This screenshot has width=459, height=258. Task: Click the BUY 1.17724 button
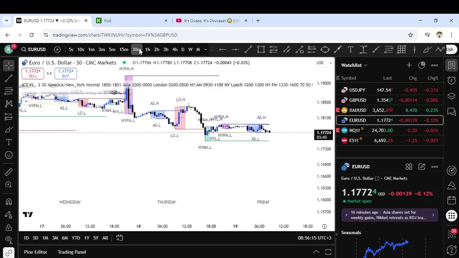click(x=65, y=73)
